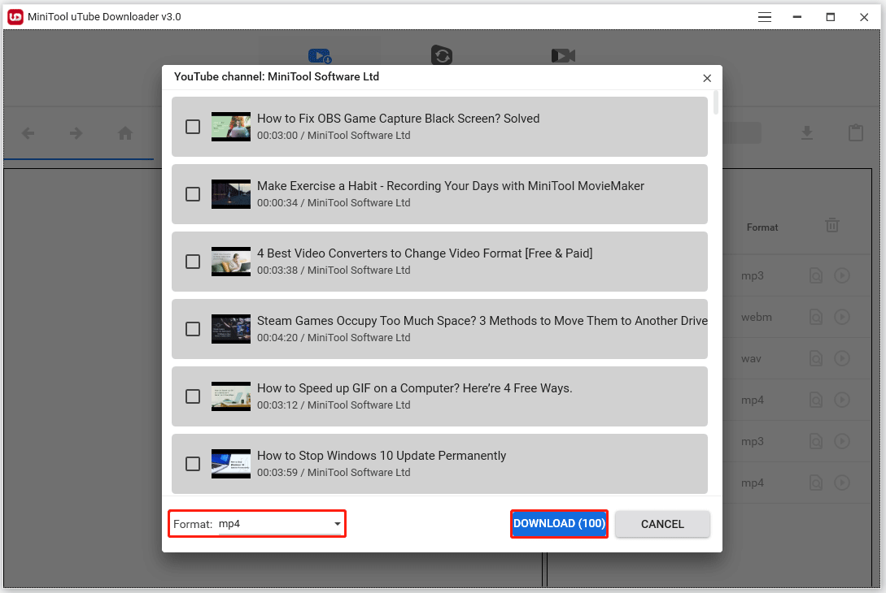886x593 pixels.
Task: Go forward with the right arrow
Action: pyautogui.click(x=76, y=133)
